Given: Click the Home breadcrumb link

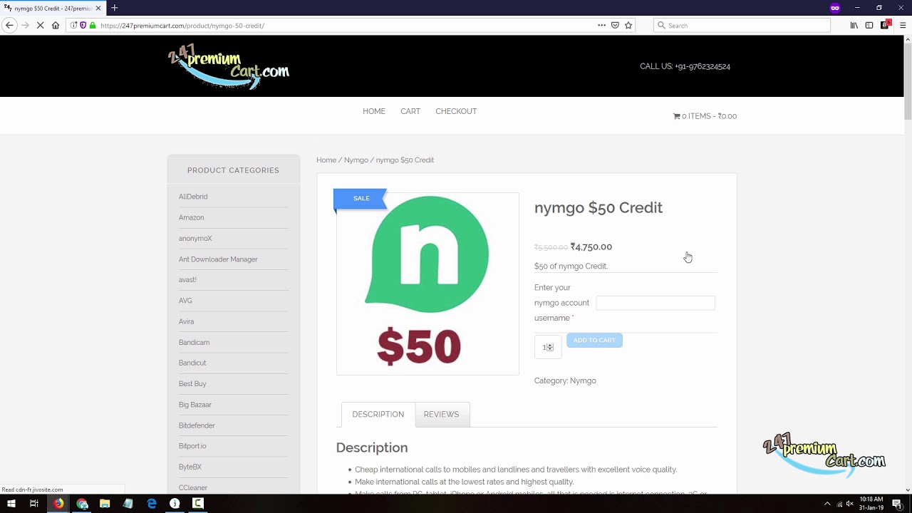Looking at the screenshot, I should point(326,160).
